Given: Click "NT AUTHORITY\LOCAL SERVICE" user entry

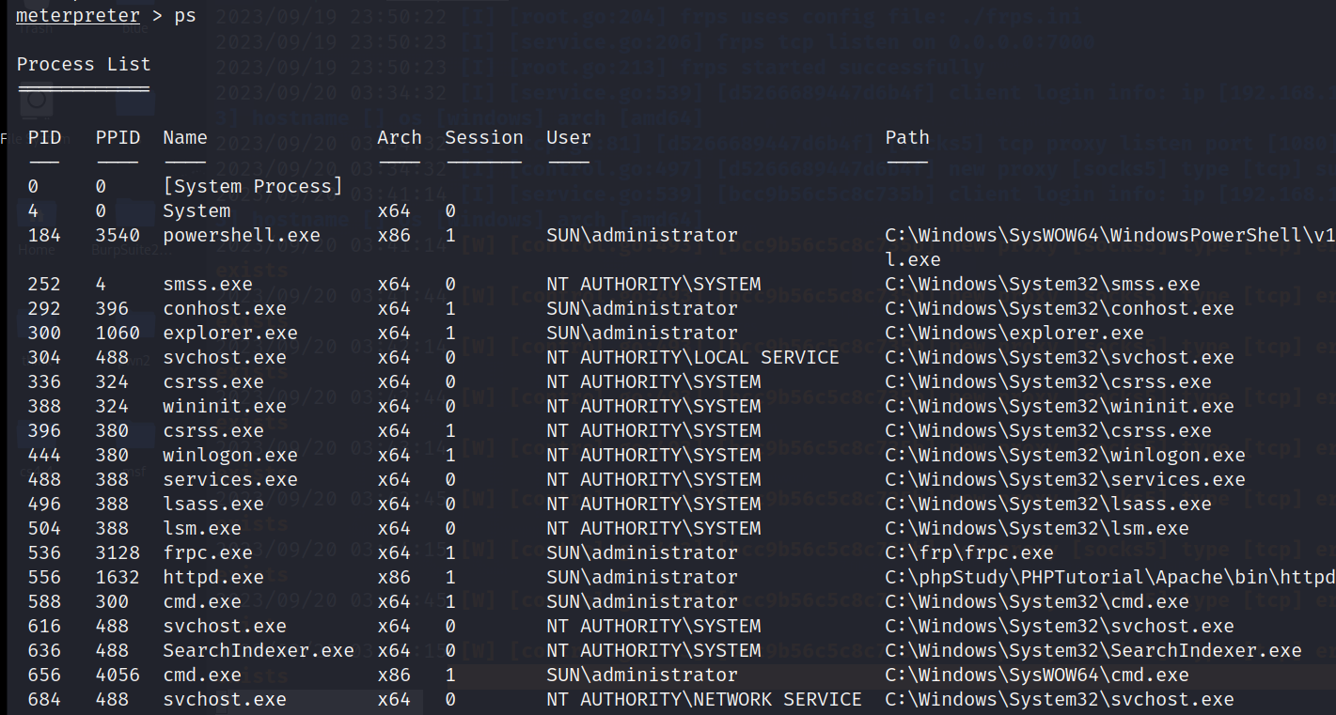Looking at the screenshot, I should pyautogui.click(x=693, y=357).
